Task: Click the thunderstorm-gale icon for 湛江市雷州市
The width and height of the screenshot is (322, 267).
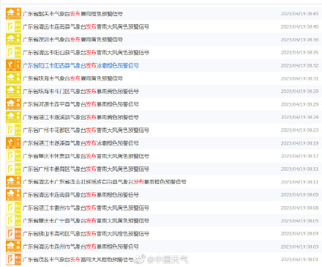Action: point(13,208)
